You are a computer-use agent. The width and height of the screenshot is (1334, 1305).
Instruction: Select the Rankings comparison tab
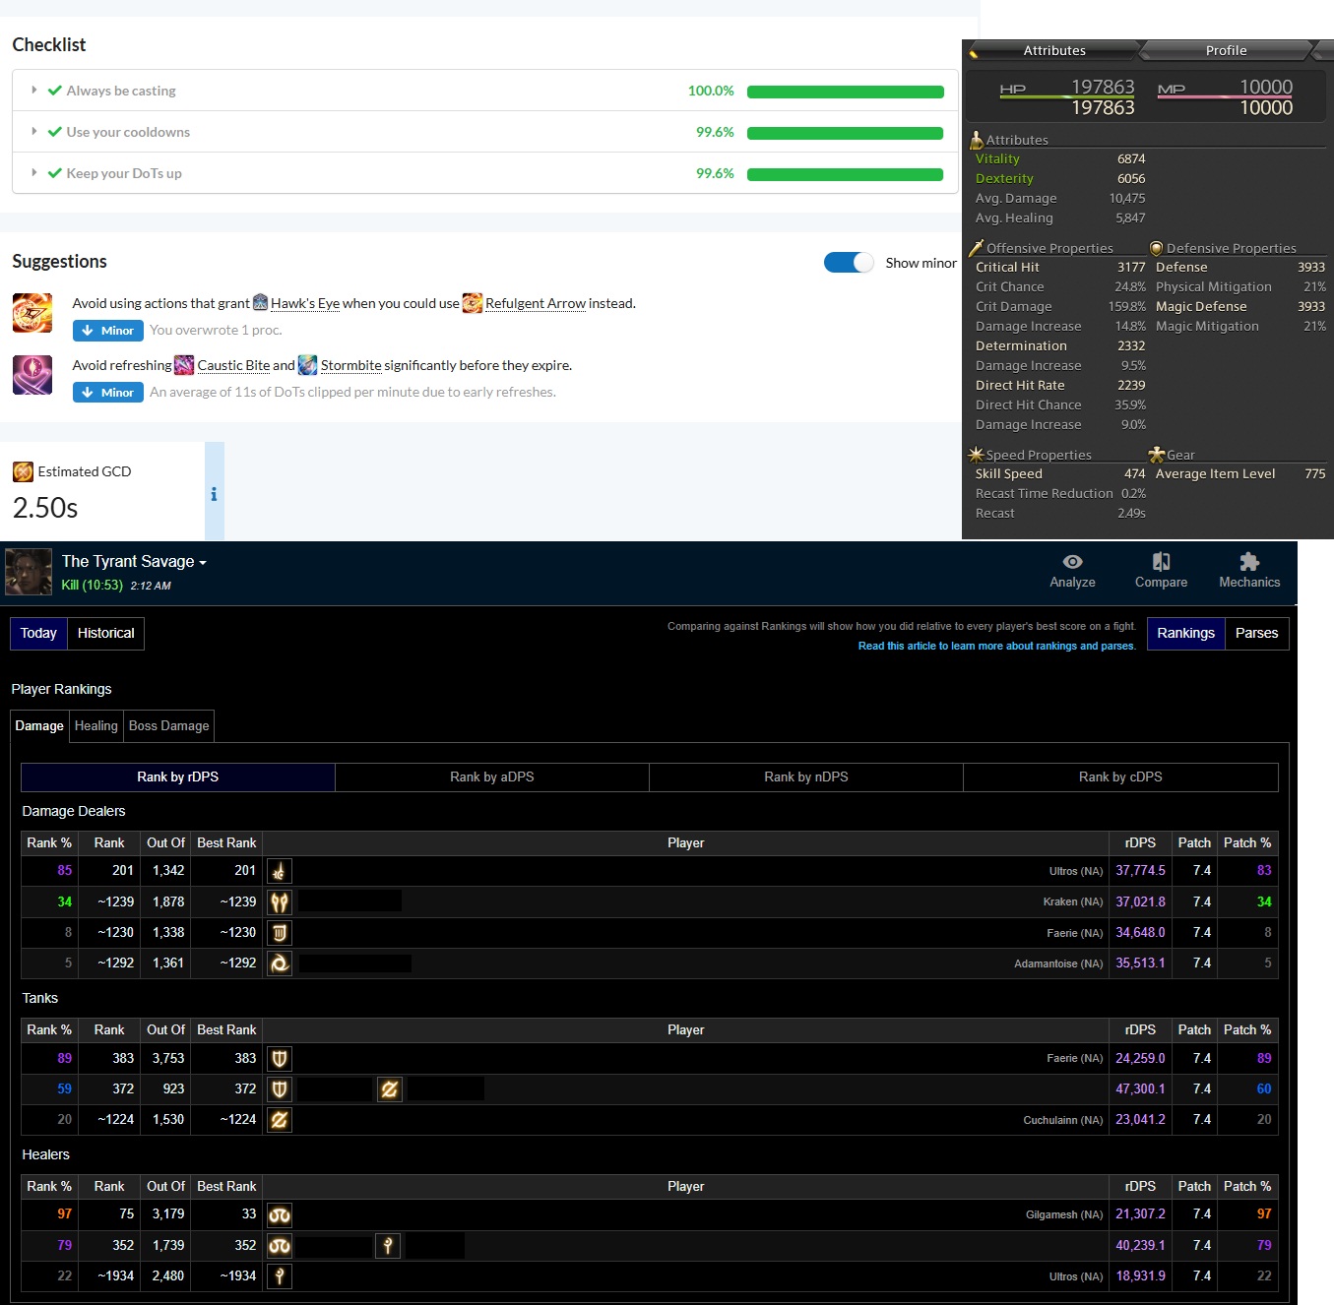tap(1185, 633)
